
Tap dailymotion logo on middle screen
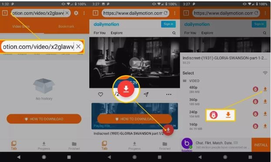[106, 24]
